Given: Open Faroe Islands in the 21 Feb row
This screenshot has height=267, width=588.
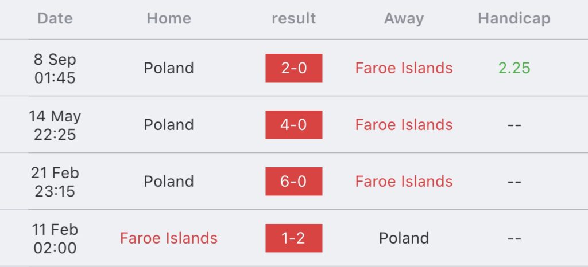Looking at the screenshot, I should click(404, 182).
